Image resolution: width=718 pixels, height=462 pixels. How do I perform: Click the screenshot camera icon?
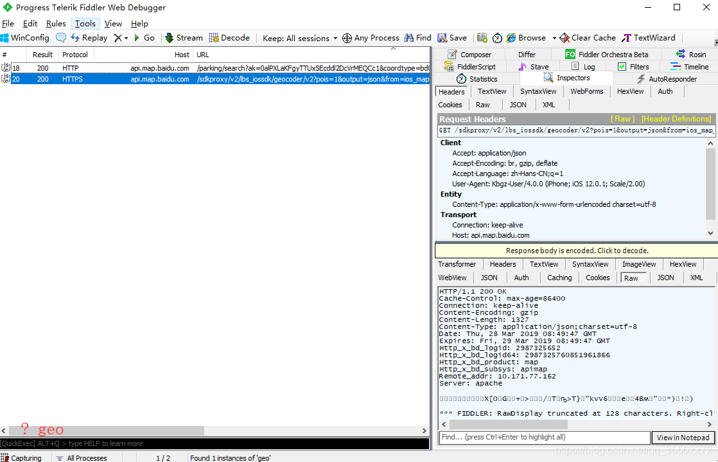(482, 38)
